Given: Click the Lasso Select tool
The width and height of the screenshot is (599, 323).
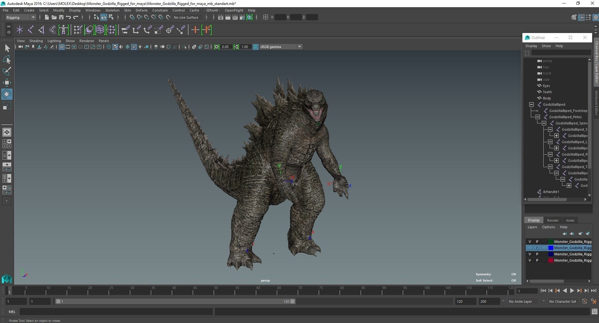Looking at the screenshot, I should (x=7, y=60).
